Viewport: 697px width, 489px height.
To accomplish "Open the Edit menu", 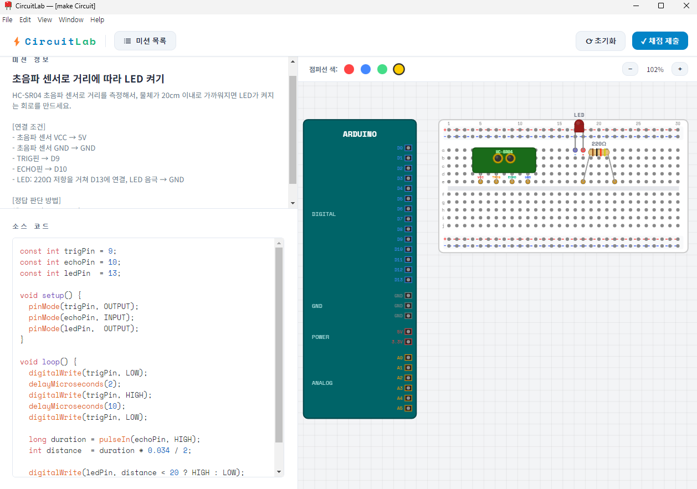I will (x=25, y=19).
